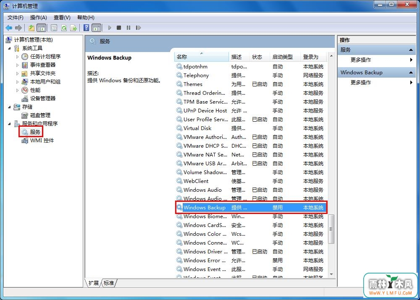The width and height of the screenshot is (420, 300).
Task: Sort services by the 状态 column header
Action: tap(260, 57)
